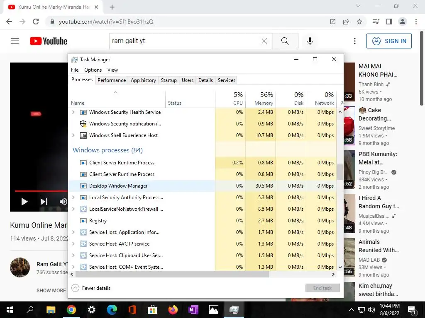Mute the YouTube video volume
This screenshot has width=425, height=318.
click(64, 202)
